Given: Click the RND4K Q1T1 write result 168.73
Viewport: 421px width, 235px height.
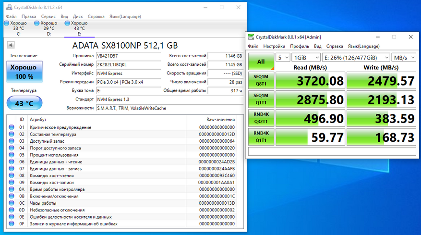Looking at the screenshot, I should [x=381, y=137].
